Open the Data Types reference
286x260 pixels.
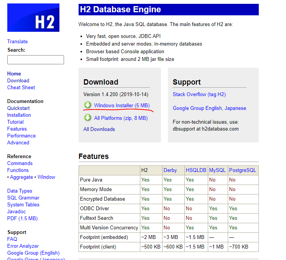pos(20,191)
